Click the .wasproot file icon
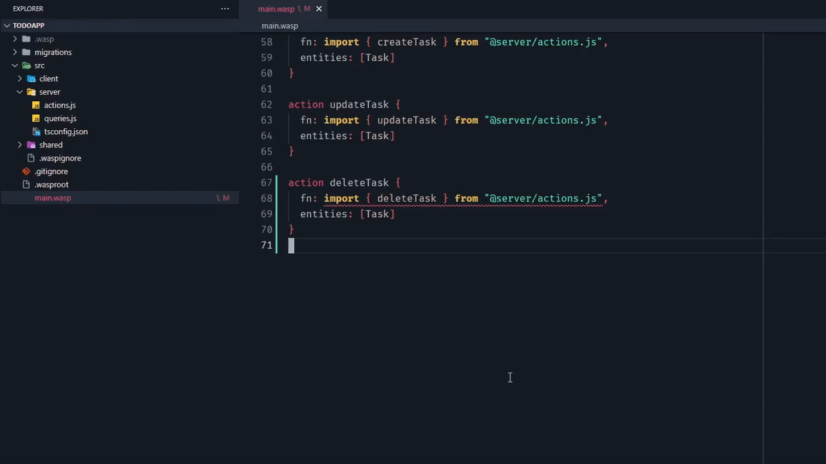 click(26, 184)
